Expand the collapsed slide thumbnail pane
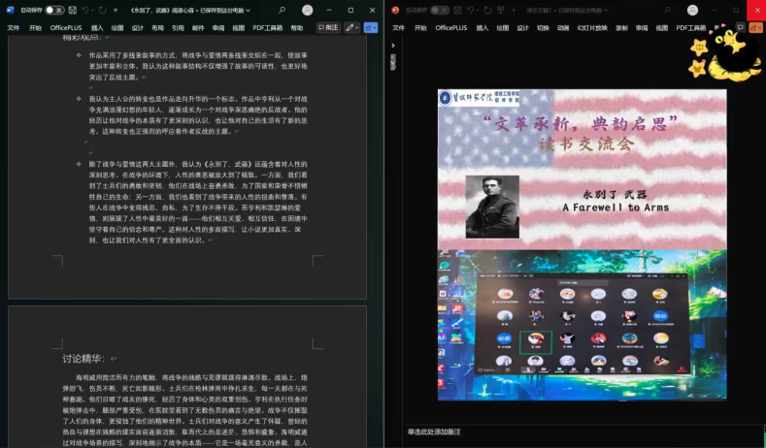This screenshot has width=766, height=448. pos(393,47)
